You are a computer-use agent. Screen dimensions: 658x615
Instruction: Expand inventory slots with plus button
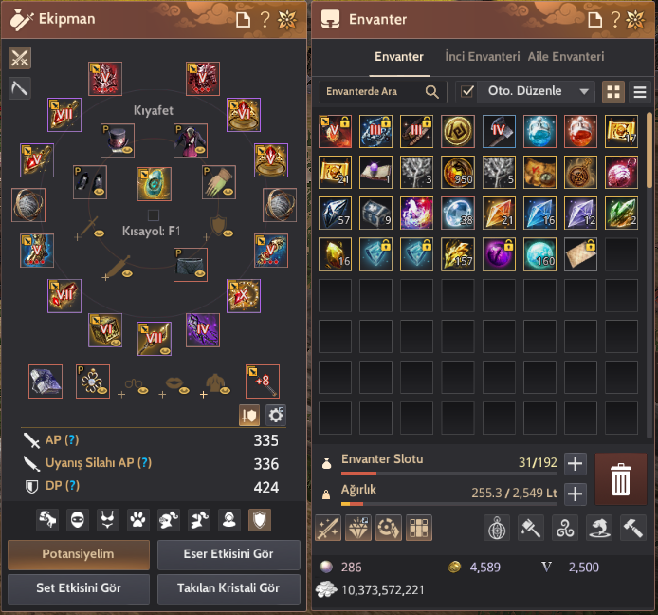coord(575,464)
